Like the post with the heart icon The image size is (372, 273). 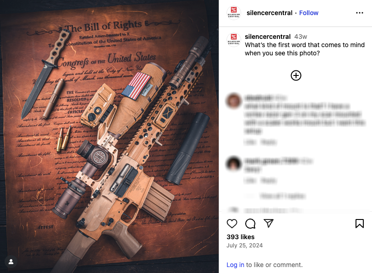(232, 224)
